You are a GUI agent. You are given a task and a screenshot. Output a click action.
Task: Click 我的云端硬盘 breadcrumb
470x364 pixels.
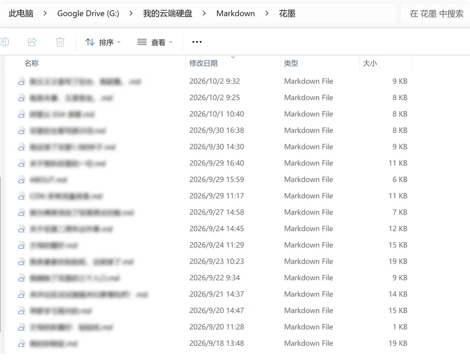[167, 14]
